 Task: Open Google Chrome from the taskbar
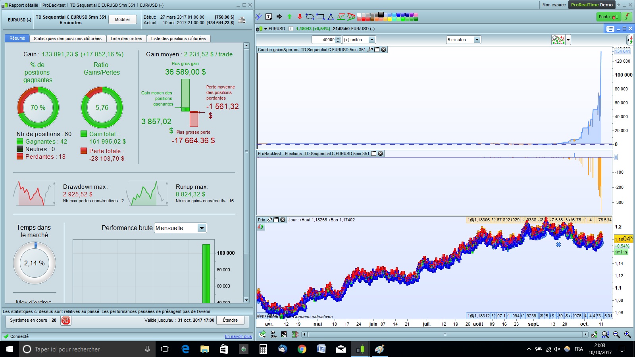point(302,349)
